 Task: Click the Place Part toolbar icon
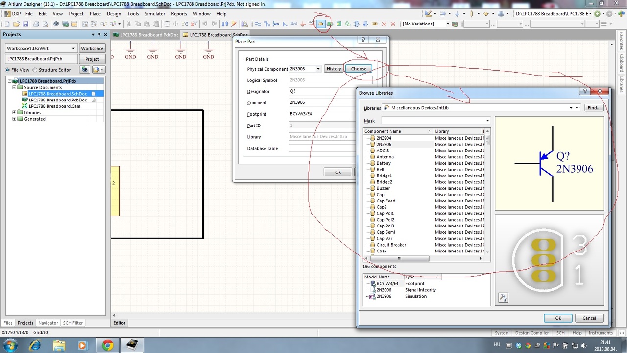point(321,24)
